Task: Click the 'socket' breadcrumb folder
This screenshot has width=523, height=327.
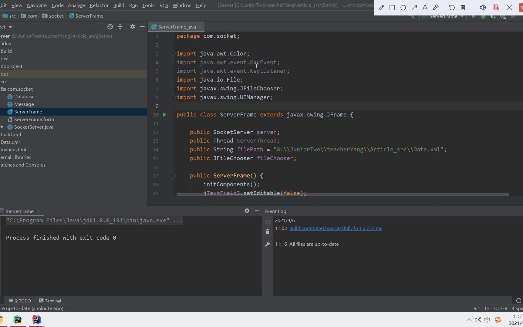Action: pos(53,16)
